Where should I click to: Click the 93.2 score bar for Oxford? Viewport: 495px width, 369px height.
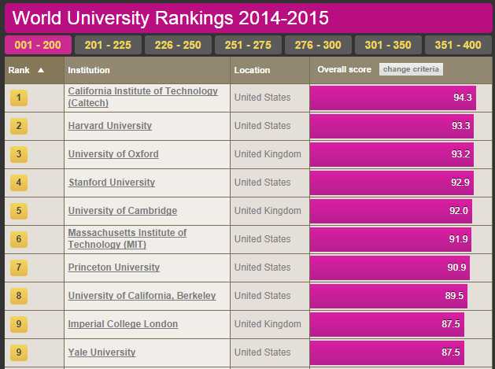[392, 154]
